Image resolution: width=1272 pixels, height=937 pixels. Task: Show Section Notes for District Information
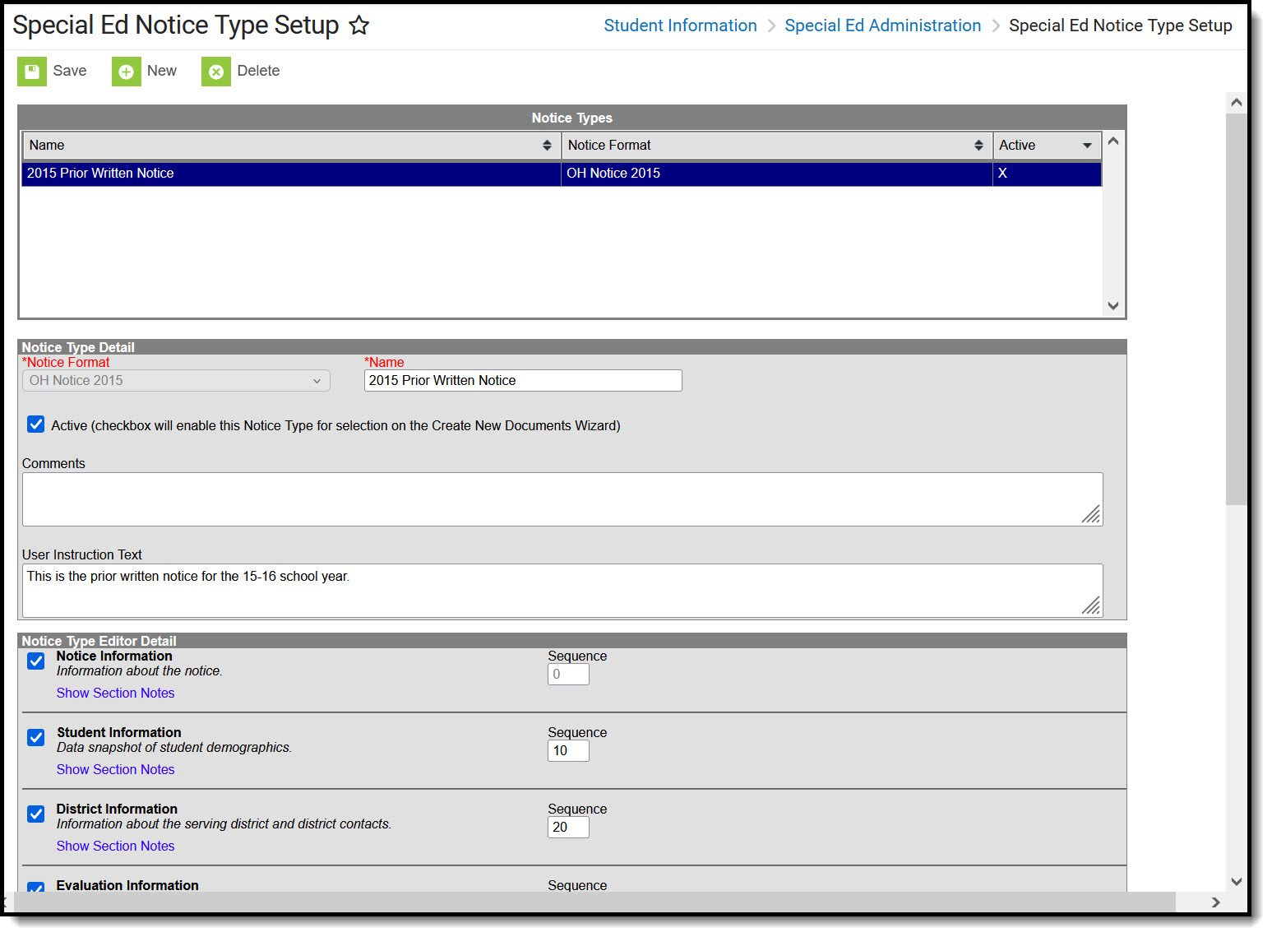[115, 847]
